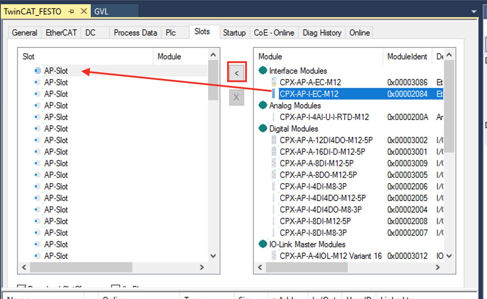Click the Module column header in slot list

(180, 57)
